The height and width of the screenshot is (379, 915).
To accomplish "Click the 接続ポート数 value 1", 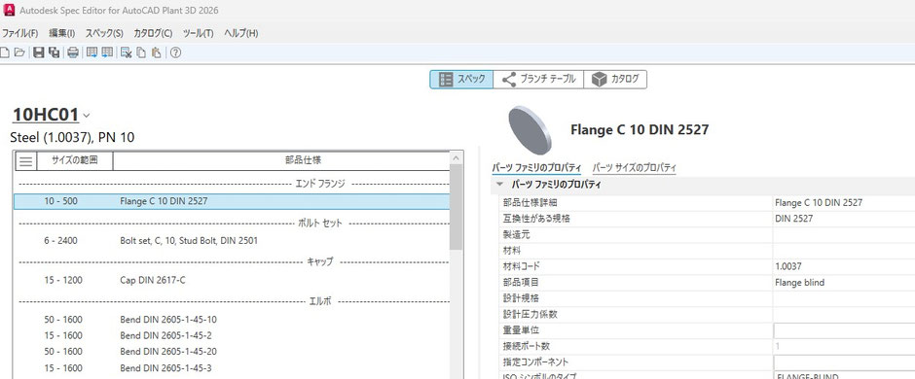I will pos(843,346).
